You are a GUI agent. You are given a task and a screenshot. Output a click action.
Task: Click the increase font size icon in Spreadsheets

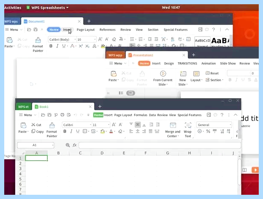[x=114, y=124]
